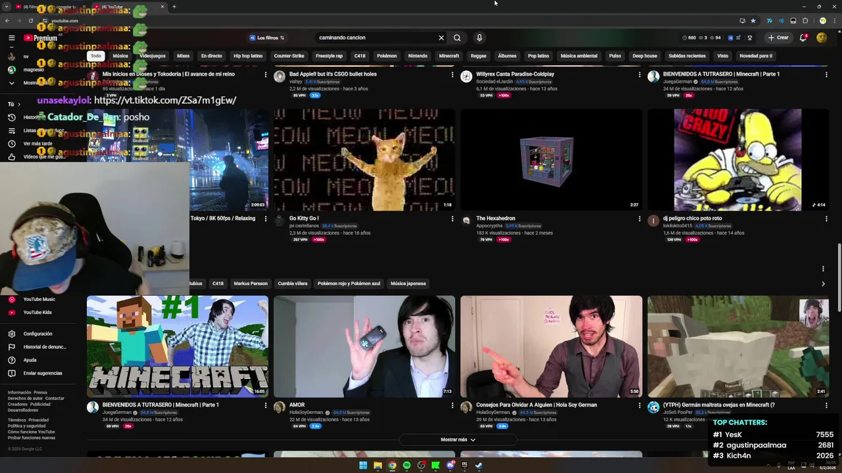Viewport: 842px width, 473px height.
Task: Start voice search with the microphone
Action: pyautogui.click(x=479, y=37)
